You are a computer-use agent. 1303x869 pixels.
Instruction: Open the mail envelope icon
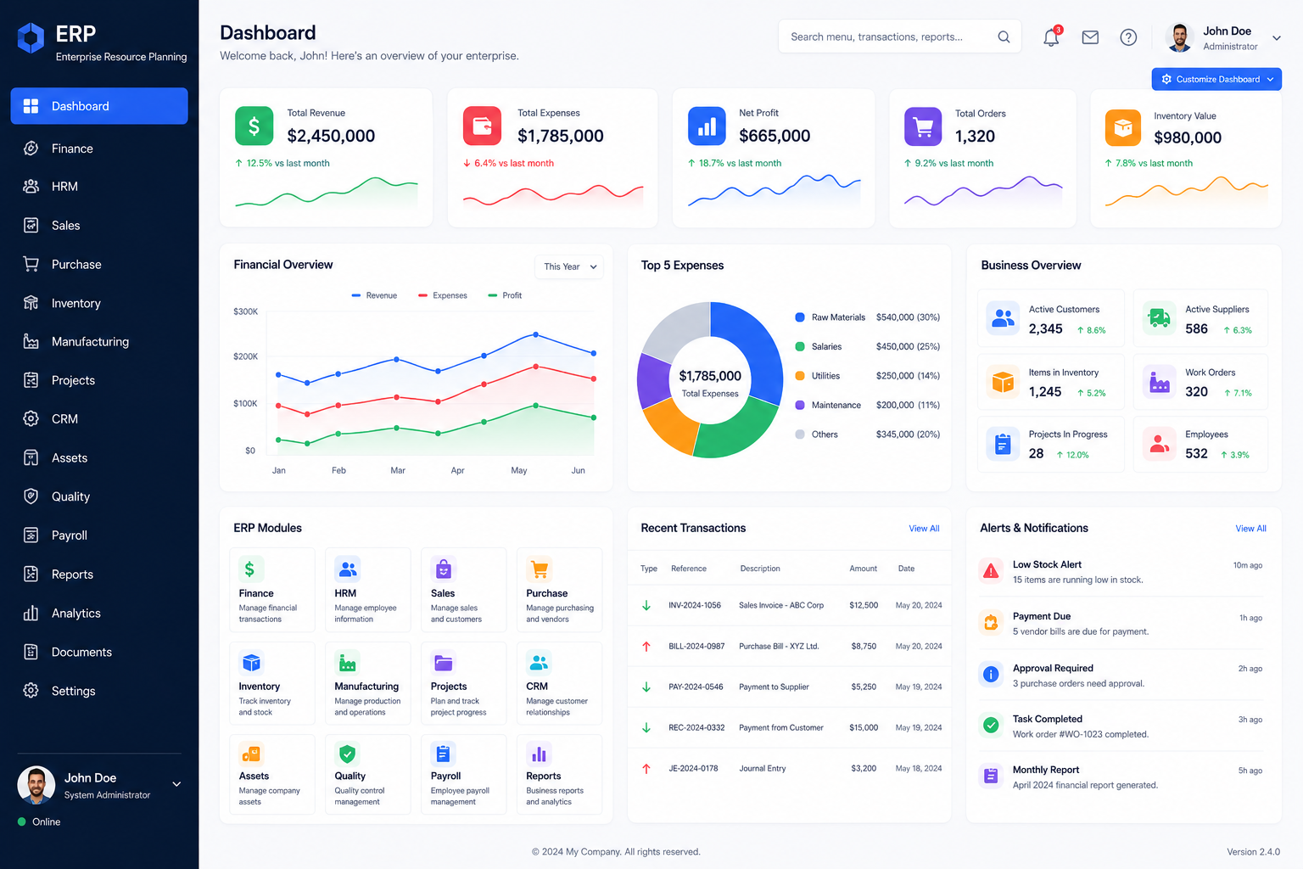pos(1090,37)
